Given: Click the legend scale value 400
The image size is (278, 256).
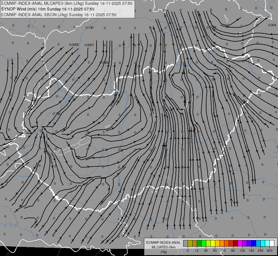Looking at the screenshot, I should (x=269, y=251).
